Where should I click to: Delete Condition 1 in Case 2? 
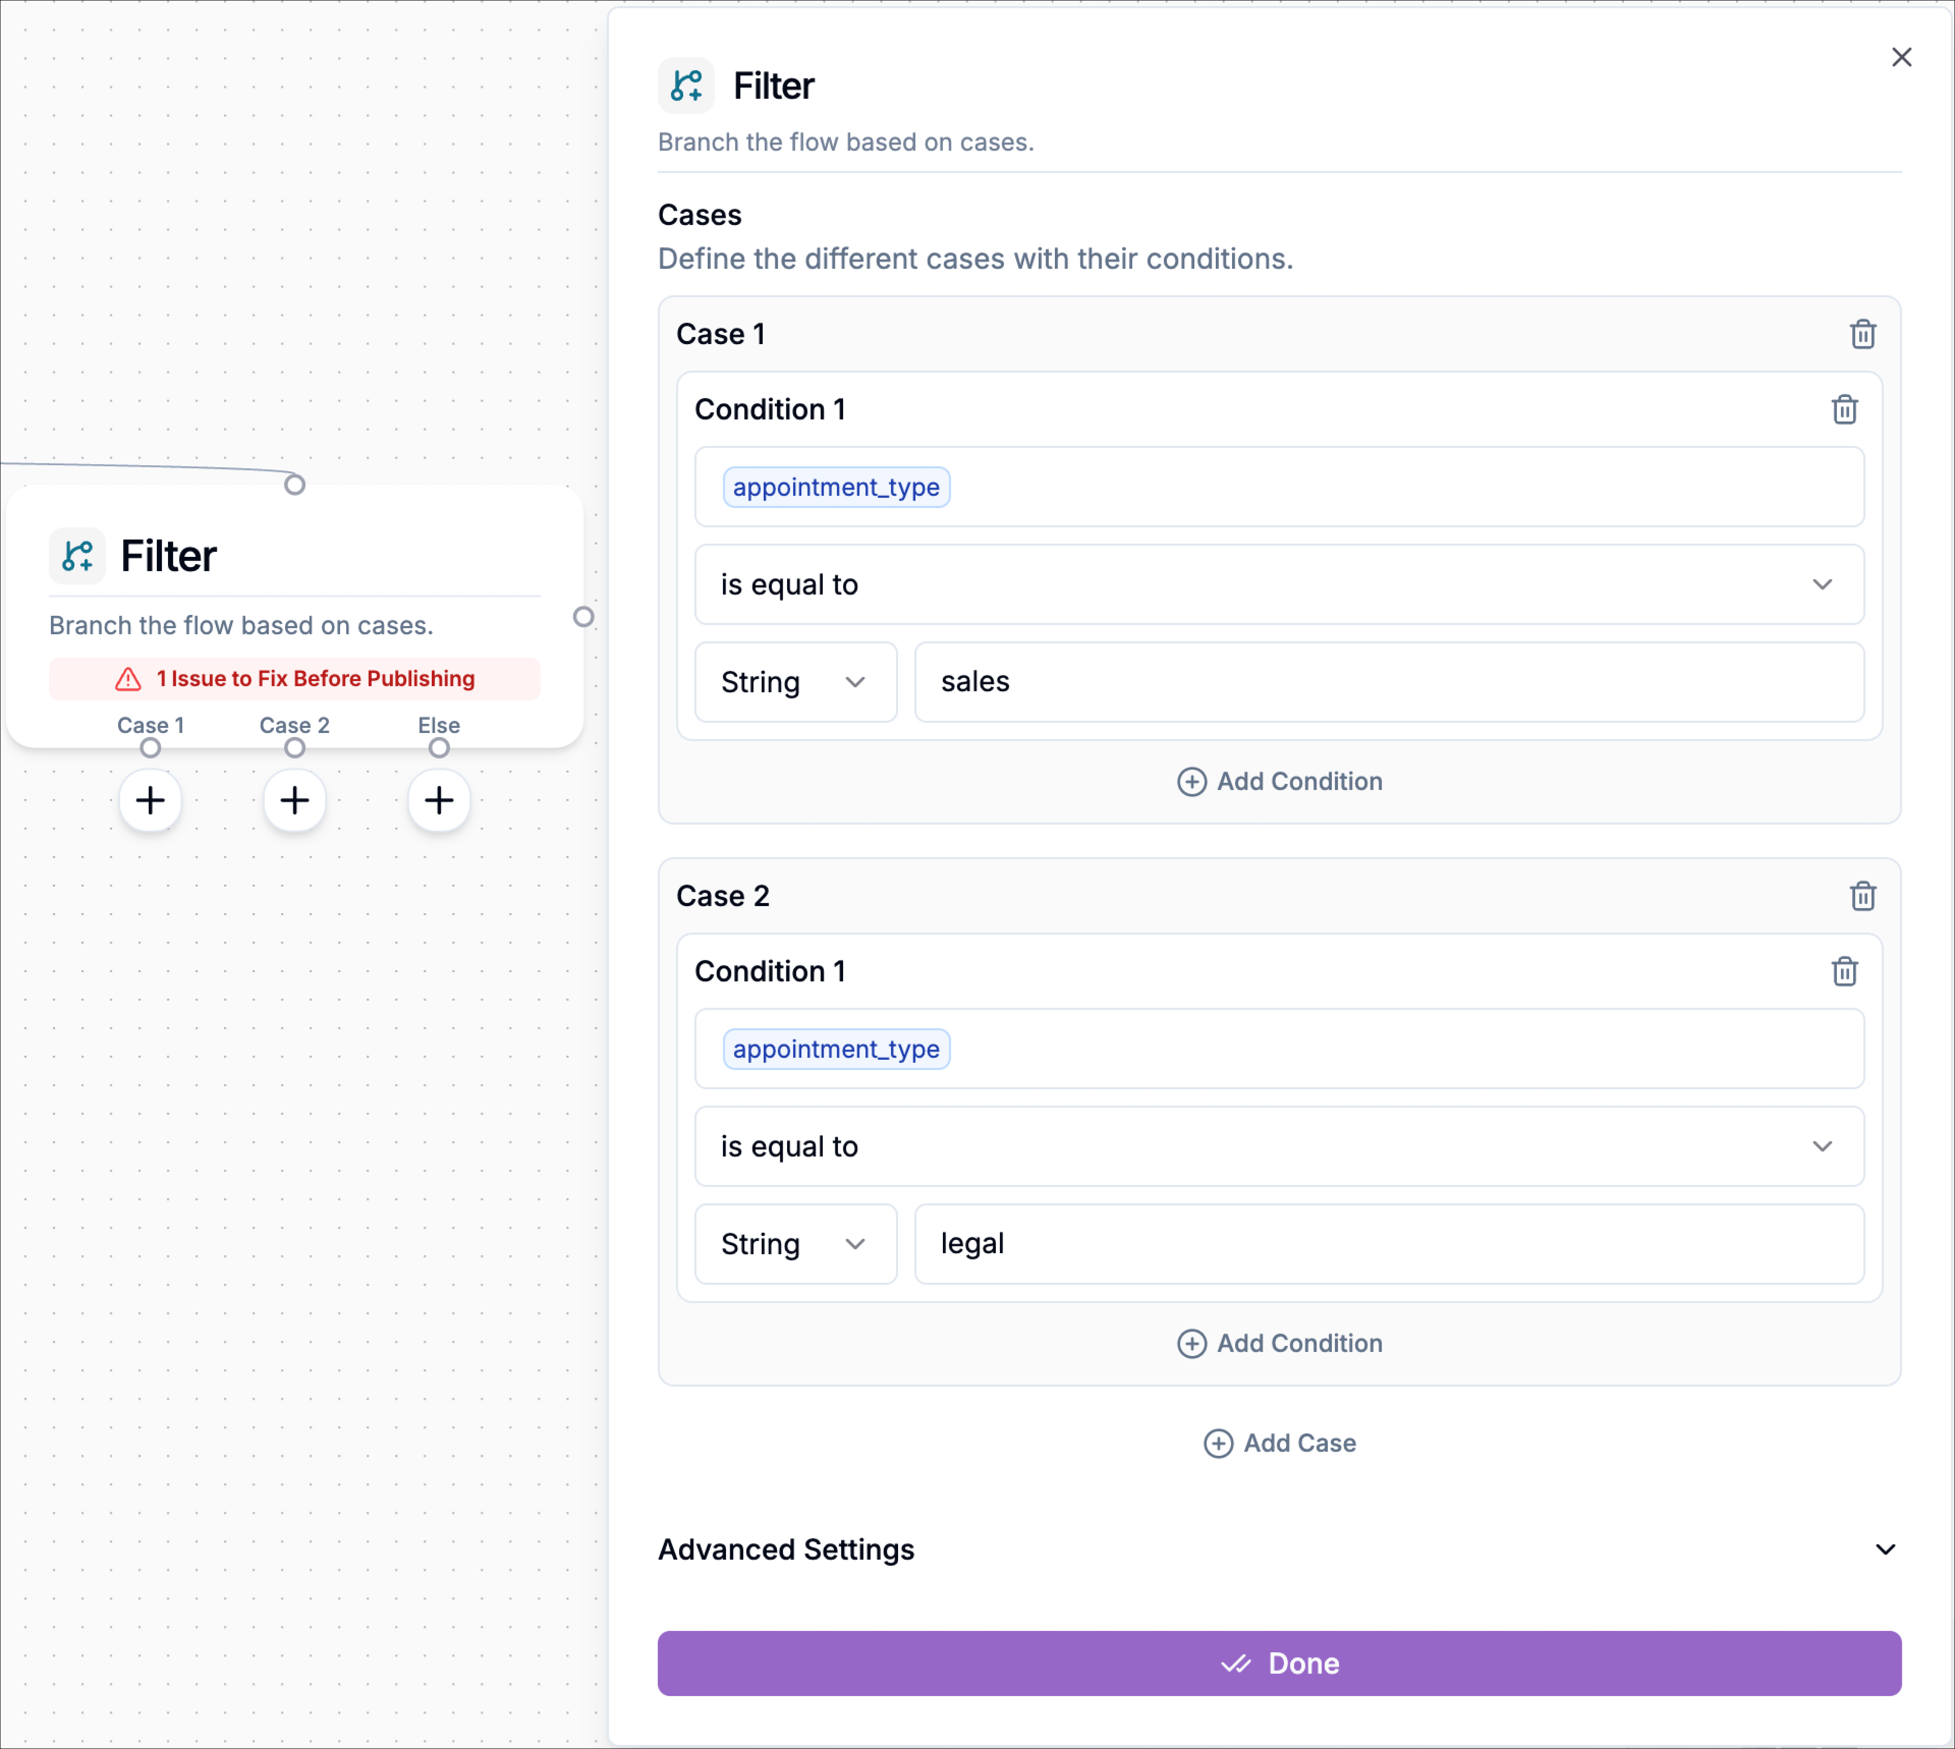point(1844,971)
